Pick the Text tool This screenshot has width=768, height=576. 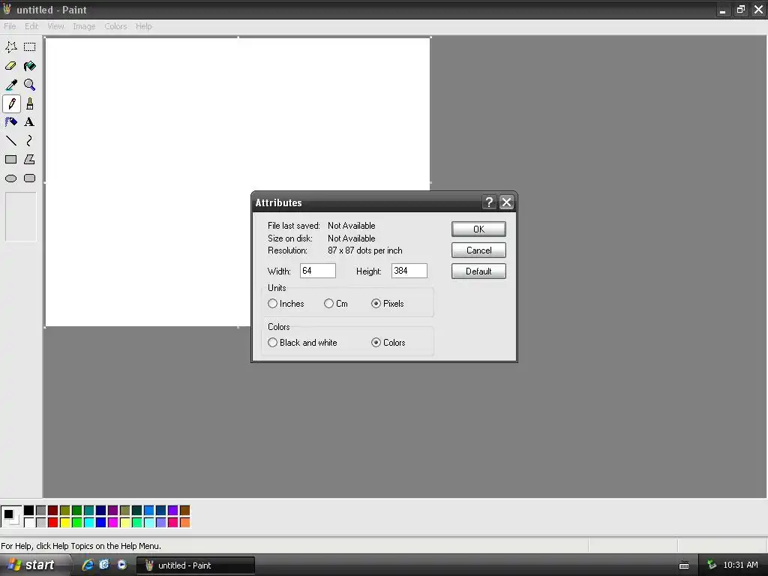30,122
